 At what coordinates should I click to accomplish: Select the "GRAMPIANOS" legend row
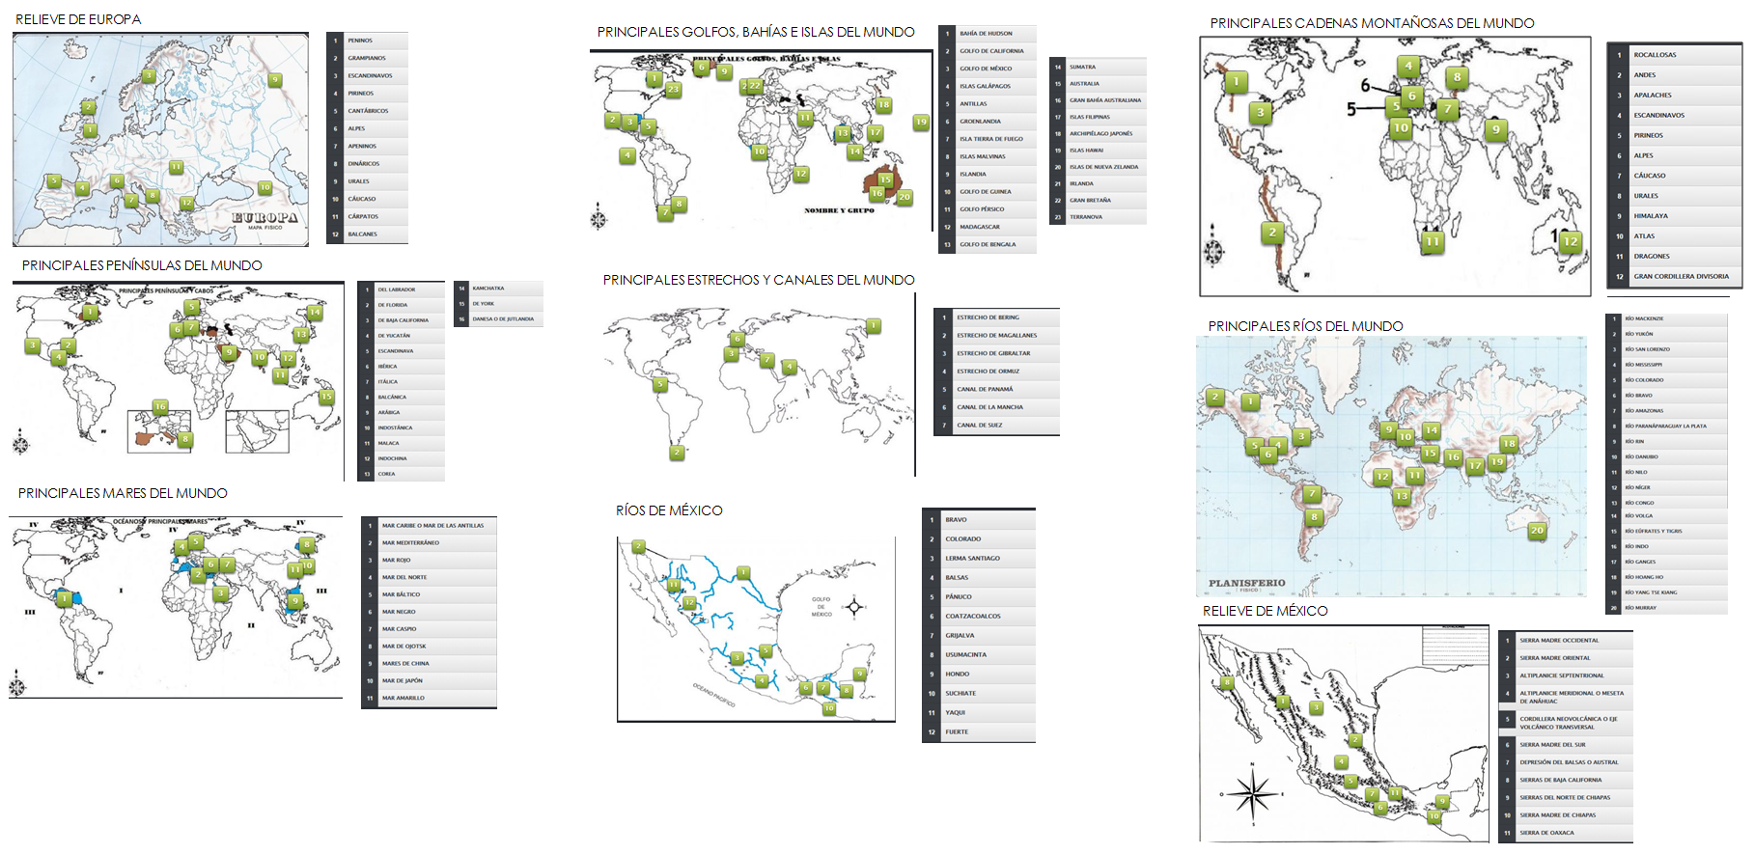click(368, 58)
